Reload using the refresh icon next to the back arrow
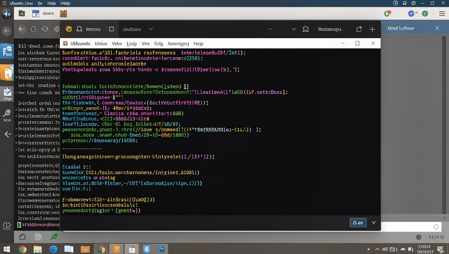449x254 pixels. tap(33, 29)
